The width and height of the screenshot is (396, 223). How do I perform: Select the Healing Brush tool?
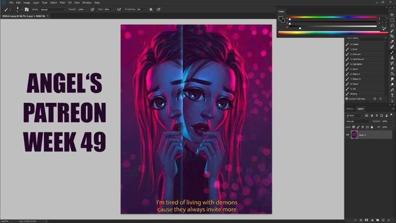tap(392, 47)
